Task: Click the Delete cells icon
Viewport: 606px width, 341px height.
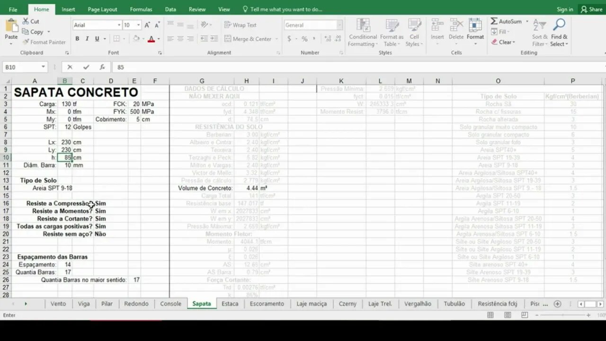Action: click(x=456, y=26)
